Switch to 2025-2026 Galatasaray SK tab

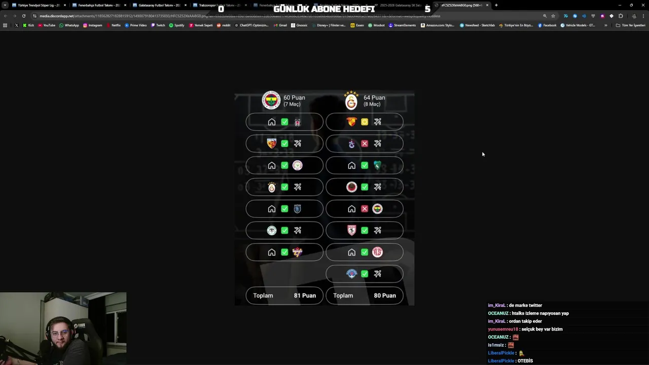(401, 5)
